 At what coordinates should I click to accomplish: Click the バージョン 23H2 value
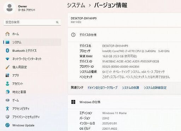pos(106,118)
